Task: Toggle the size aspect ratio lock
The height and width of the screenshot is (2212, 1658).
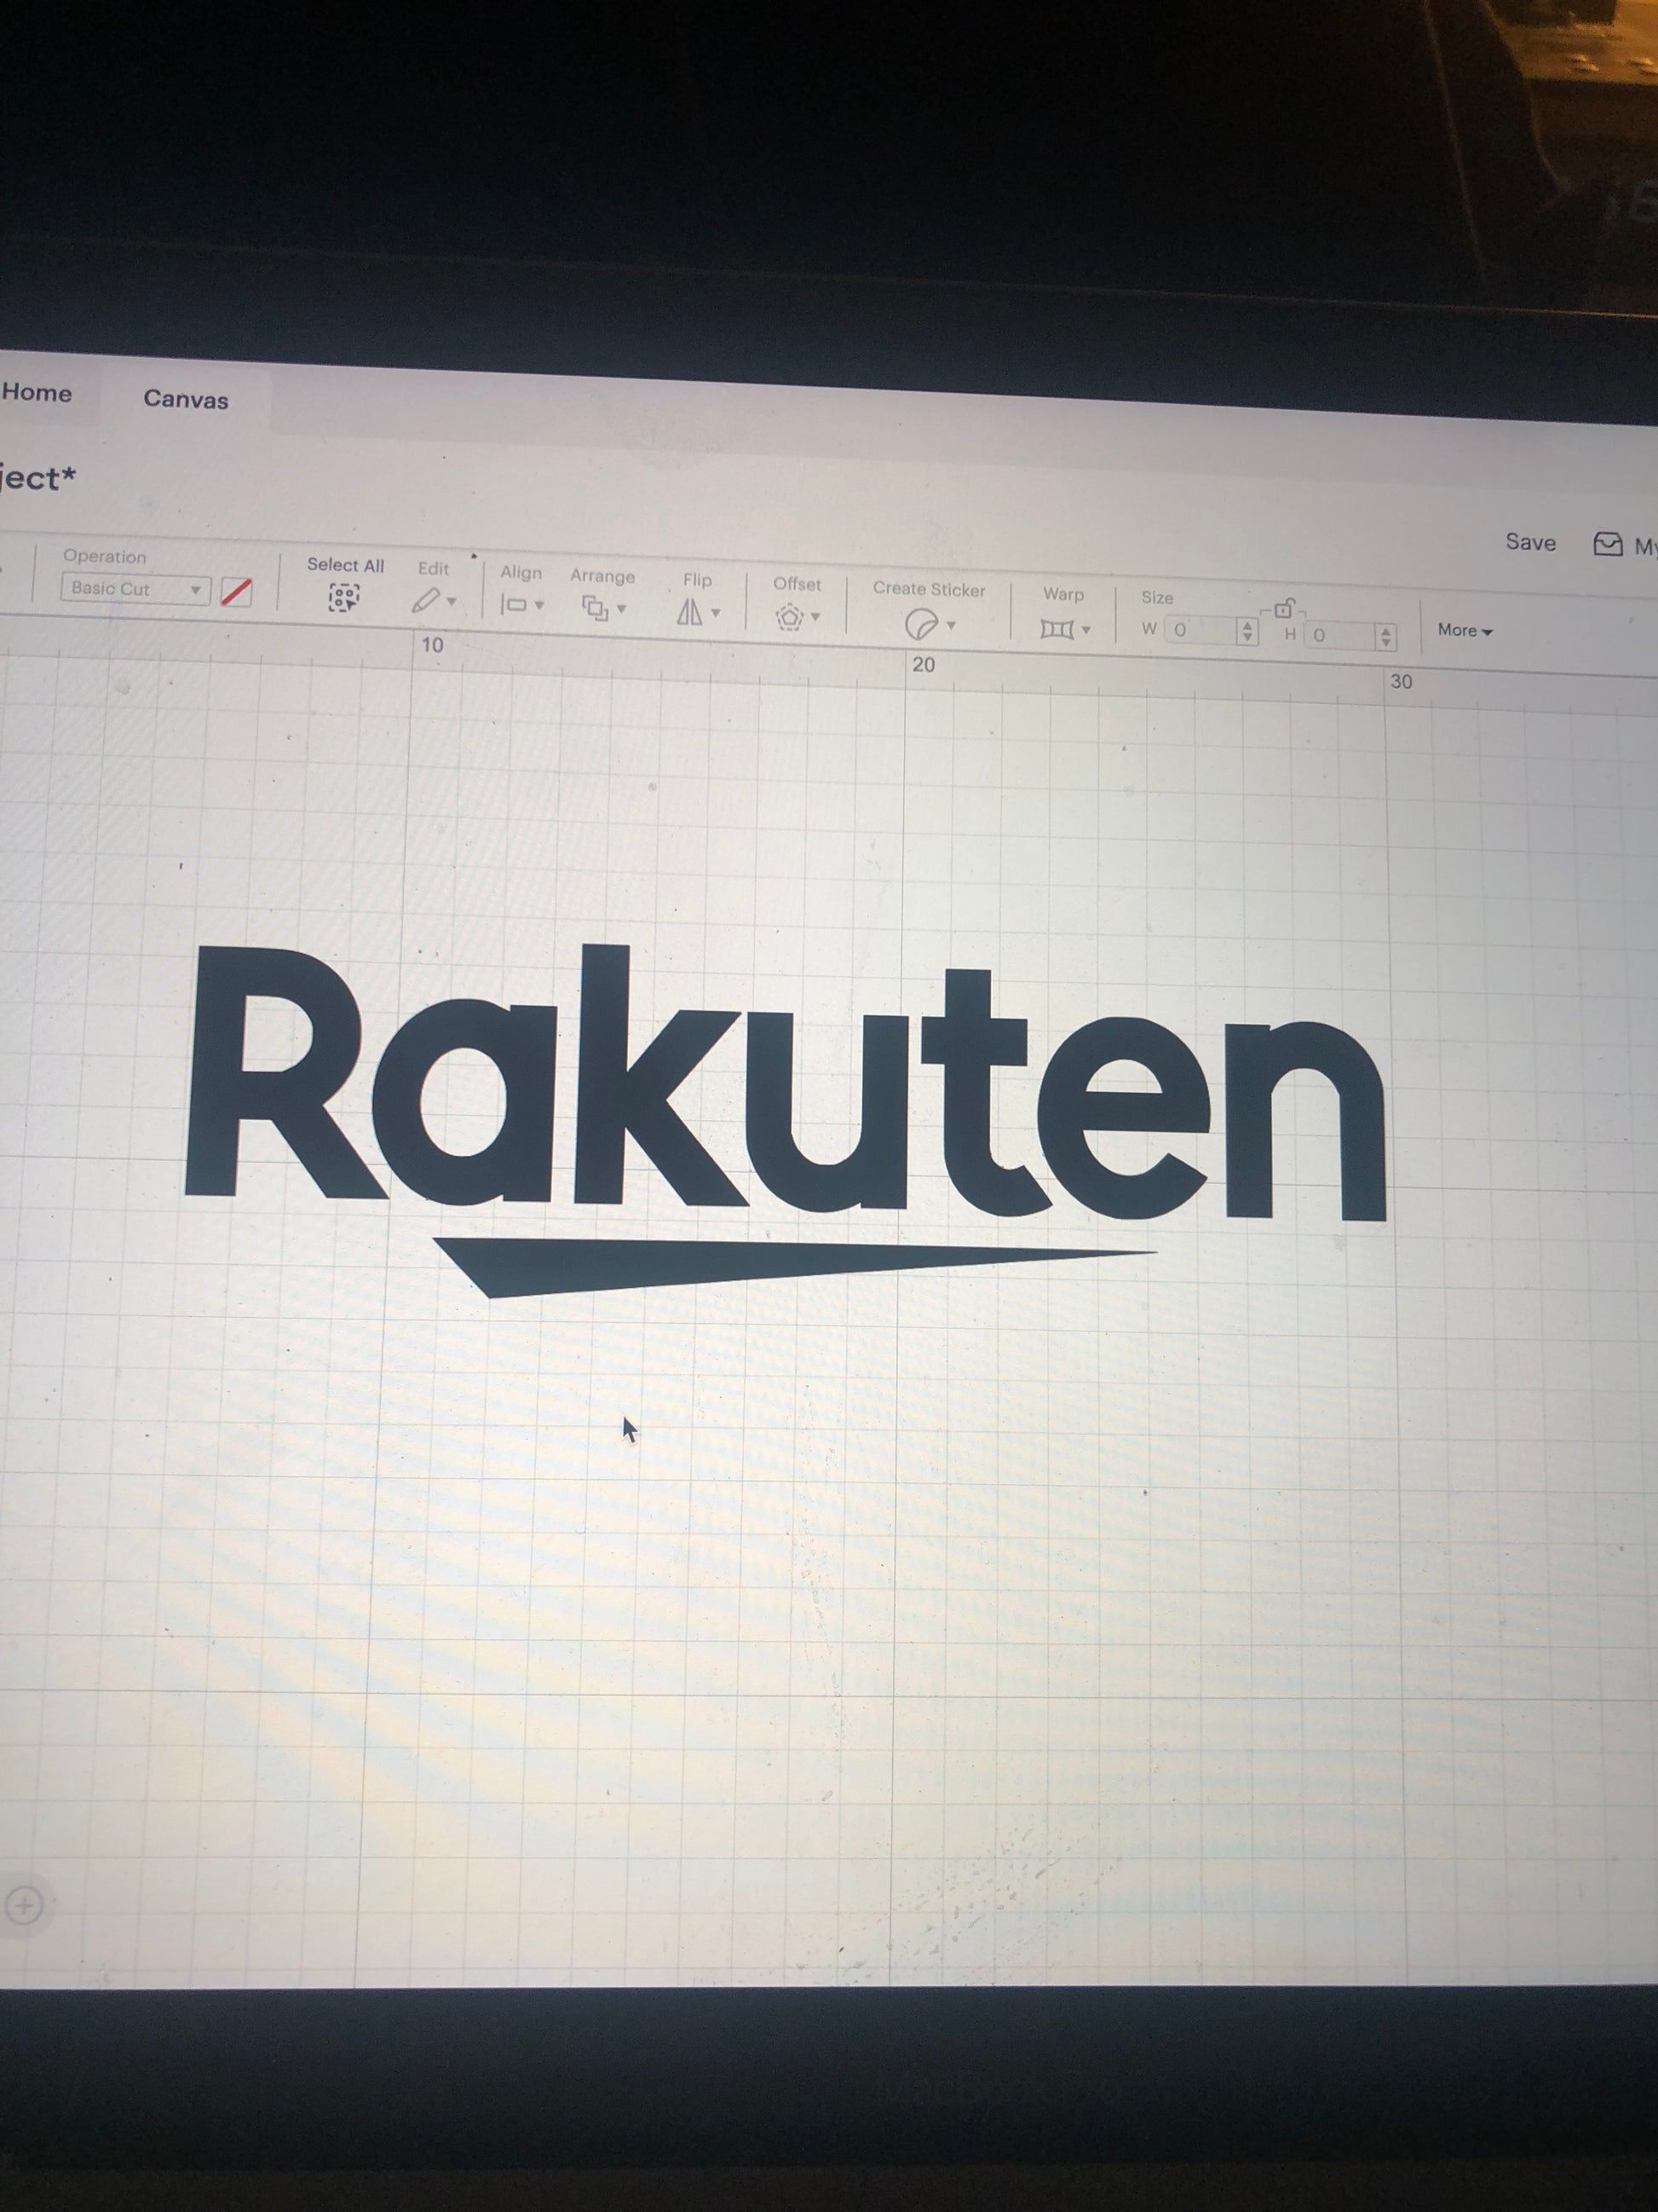Action: tap(1284, 609)
